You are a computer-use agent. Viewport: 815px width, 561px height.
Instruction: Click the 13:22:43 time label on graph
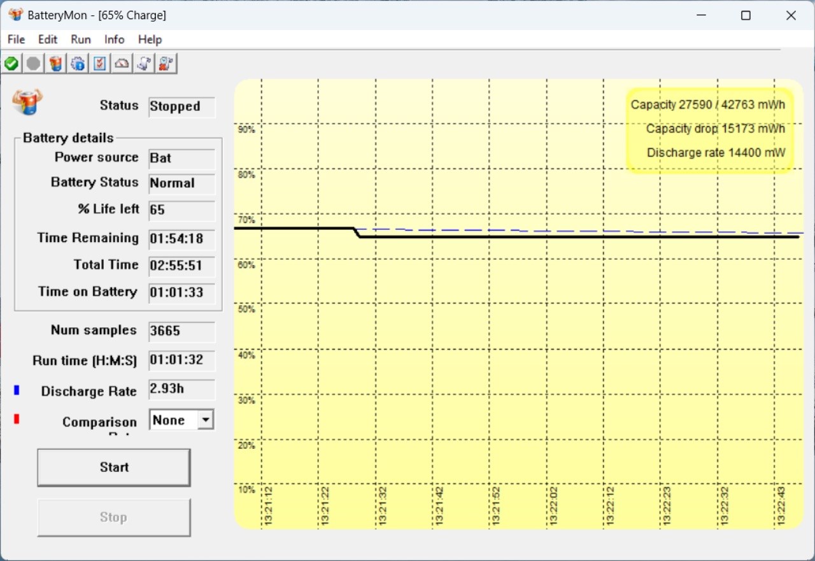781,507
